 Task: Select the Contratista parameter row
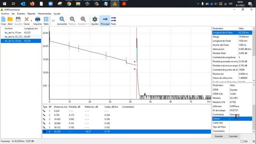[x=232, y=115]
